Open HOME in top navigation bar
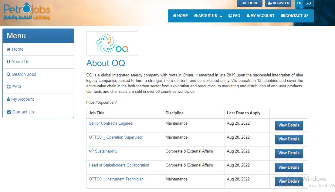The width and height of the screenshot is (335, 192). point(180,16)
